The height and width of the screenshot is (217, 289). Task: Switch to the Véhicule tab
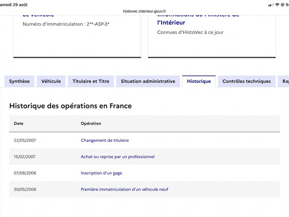coord(51,81)
